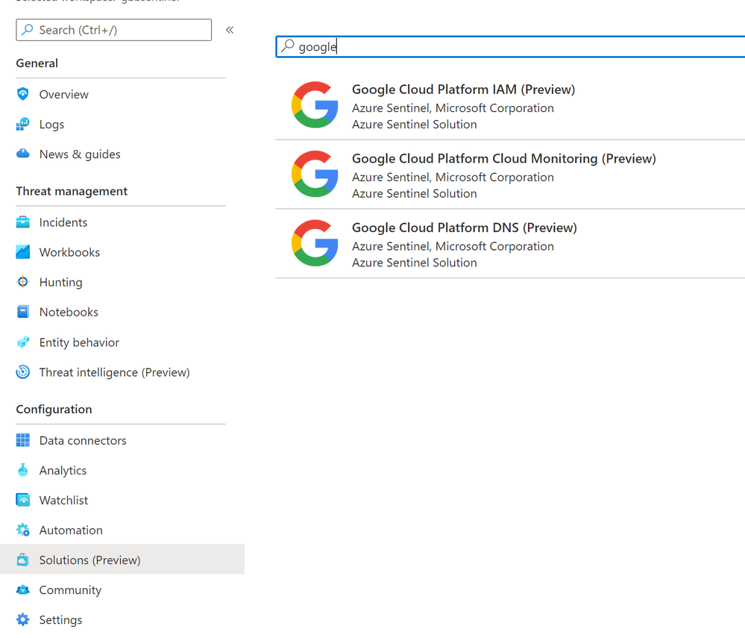The image size is (745, 638).
Task: Click the Community people icon
Action: pos(23,590)
